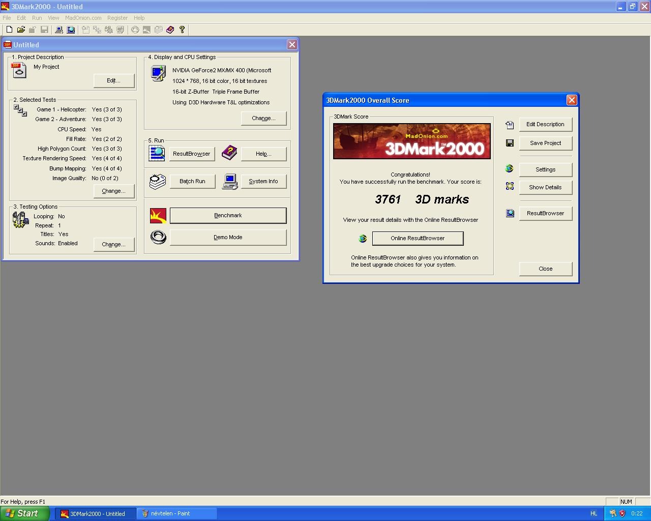Screen dimensions: 651x521
Task: Click the Selected Tests checklist icon
Action: point(20,110)
